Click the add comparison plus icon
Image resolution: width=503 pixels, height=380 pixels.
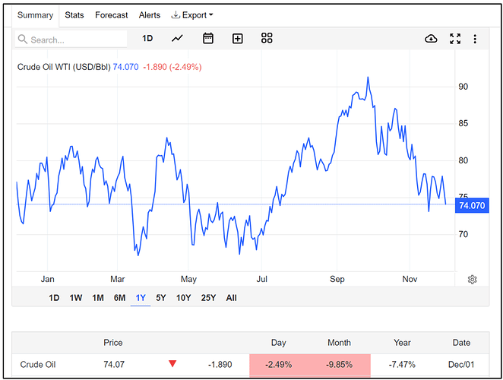point(237,39)
